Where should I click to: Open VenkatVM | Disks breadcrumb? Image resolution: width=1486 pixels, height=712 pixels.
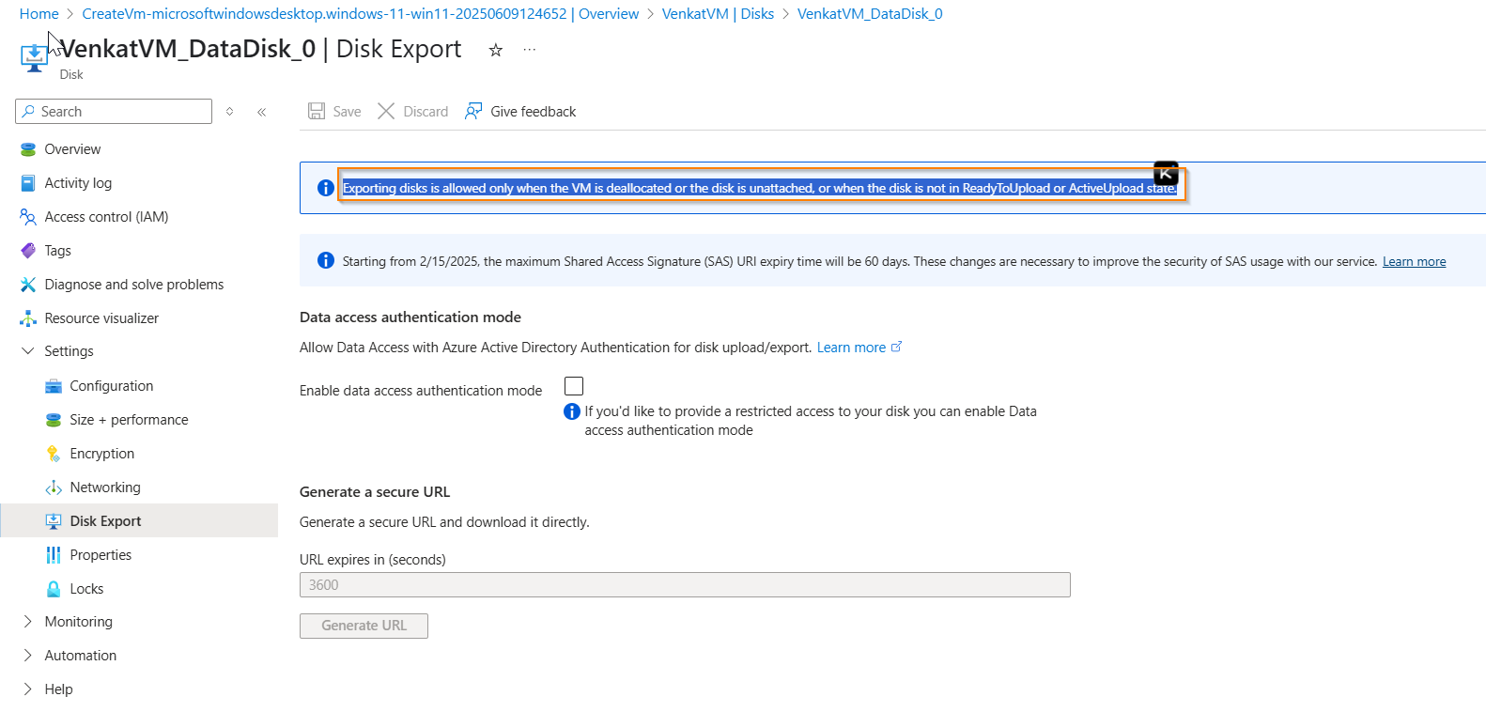click(718, 14)
